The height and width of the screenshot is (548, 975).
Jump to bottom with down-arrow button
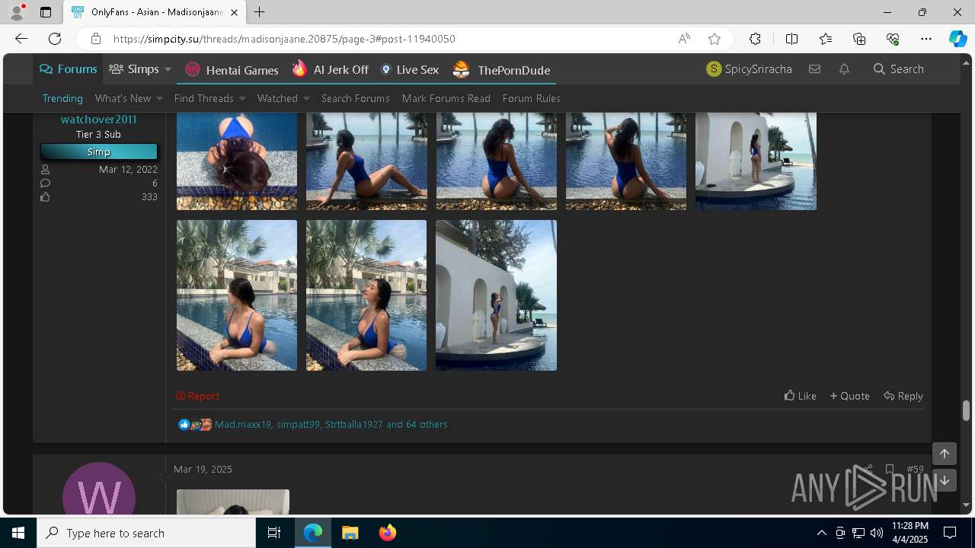tap(944, 480)
